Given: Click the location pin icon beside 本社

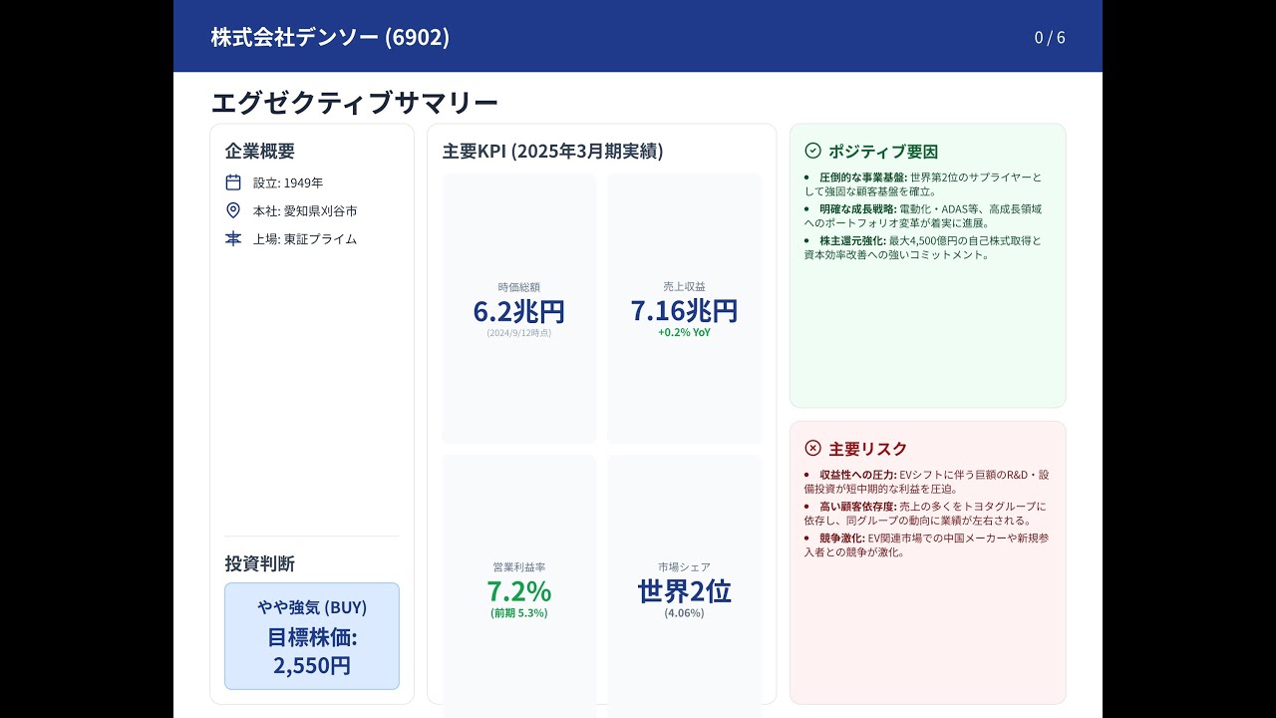Looking at the screenshot, I should click(x=233, y=210).
